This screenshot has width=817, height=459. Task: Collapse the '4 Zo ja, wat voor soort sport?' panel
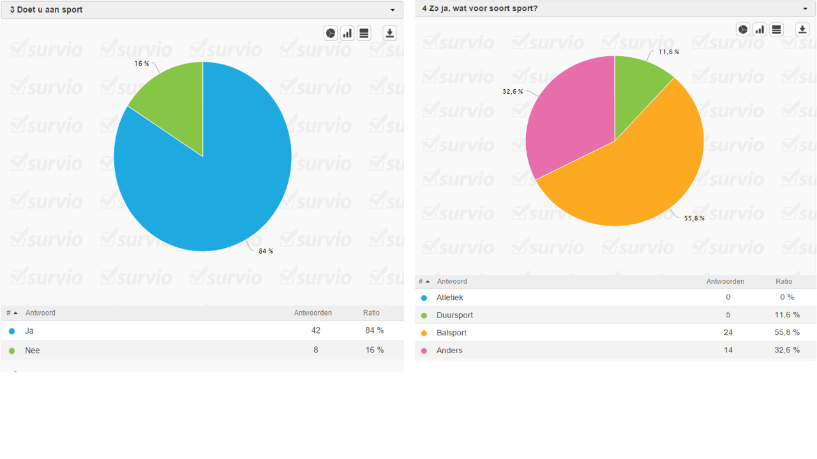[x=806, y=9]
